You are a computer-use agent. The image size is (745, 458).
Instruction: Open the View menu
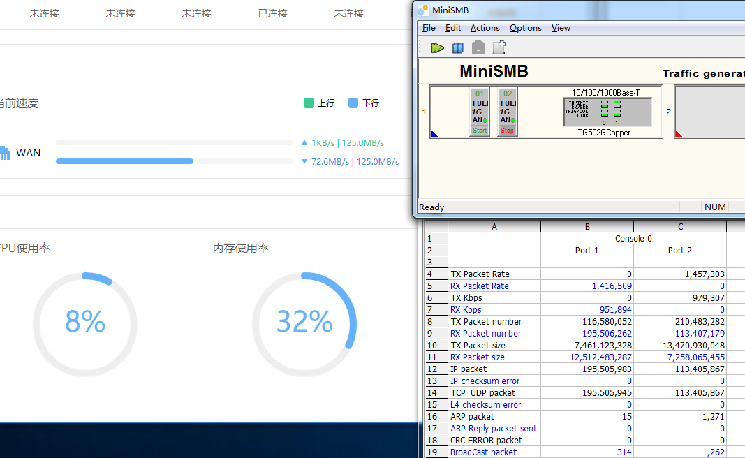[x=561, y=27]
